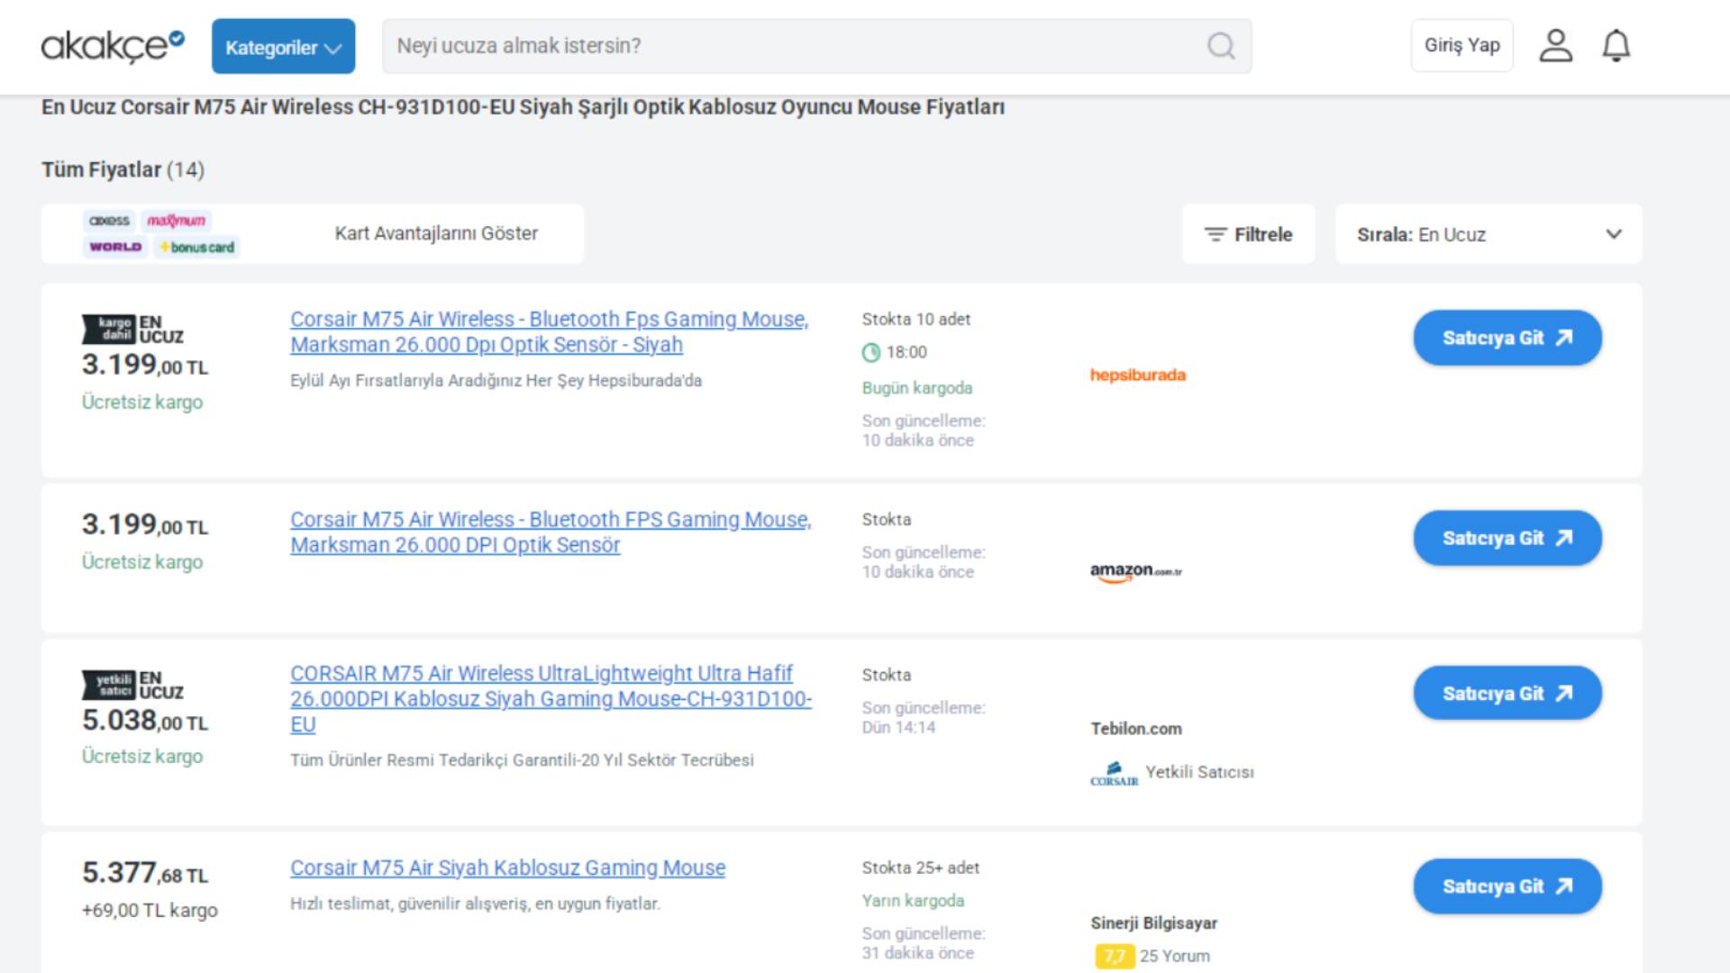Open Corsair M75 Air Siyah Kablosuz link
The image size is (1730, 973).
coord(507,868)
